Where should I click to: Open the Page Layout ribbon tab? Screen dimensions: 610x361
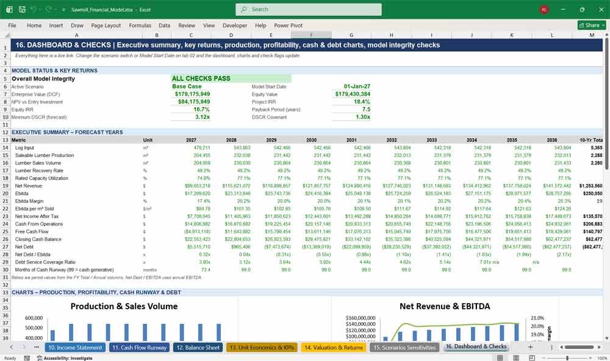[106, 25]
